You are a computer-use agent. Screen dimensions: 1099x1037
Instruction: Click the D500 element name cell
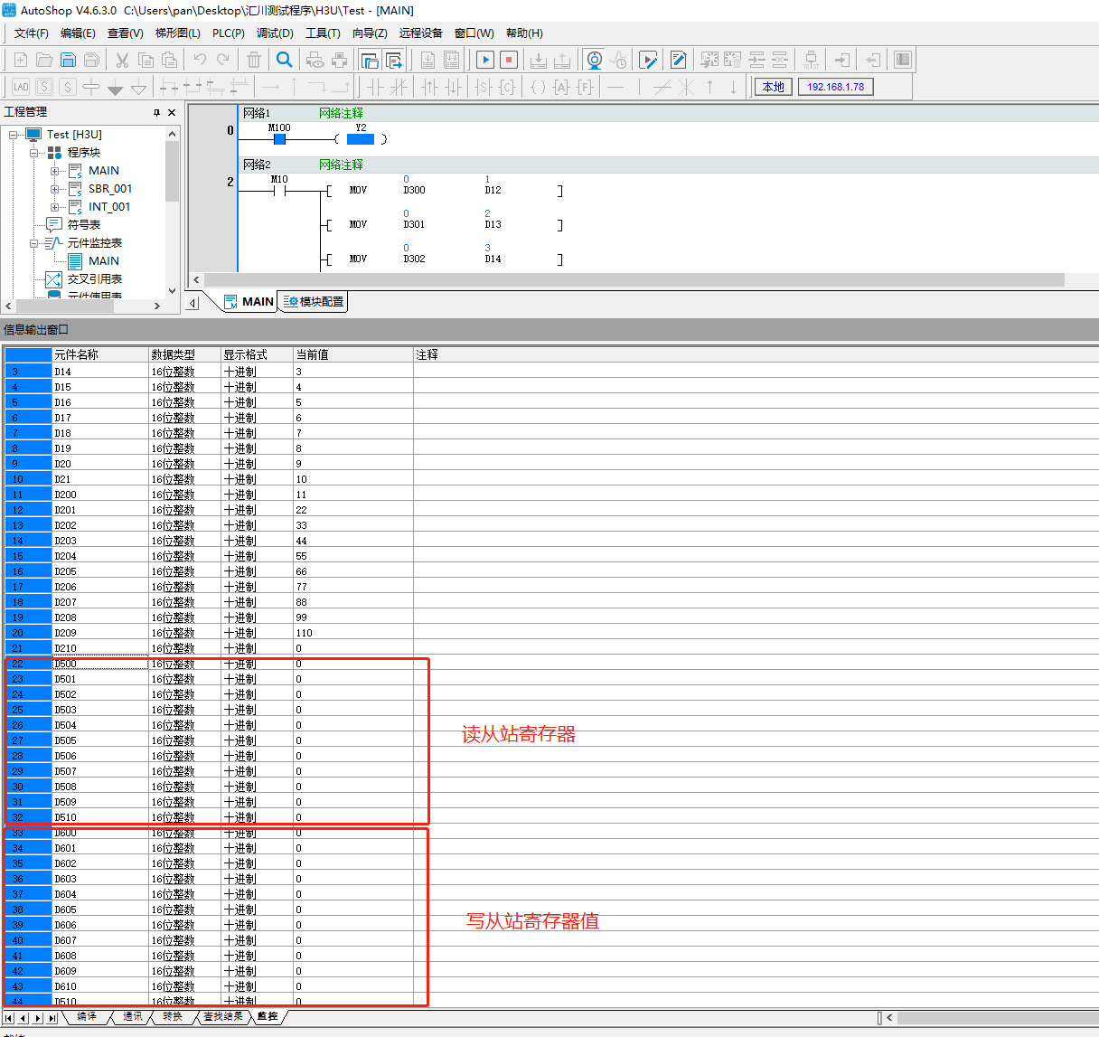pyautogui.click(x=100, y=664)
